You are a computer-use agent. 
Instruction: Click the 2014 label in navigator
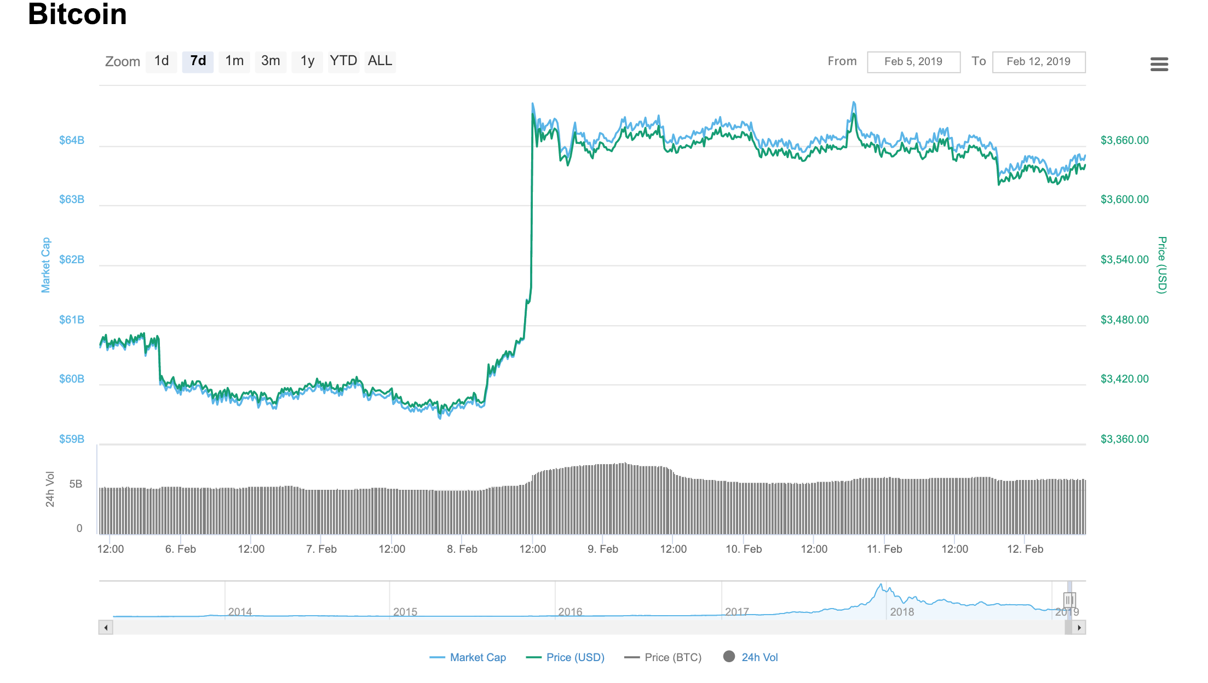(x=240, y=612)
